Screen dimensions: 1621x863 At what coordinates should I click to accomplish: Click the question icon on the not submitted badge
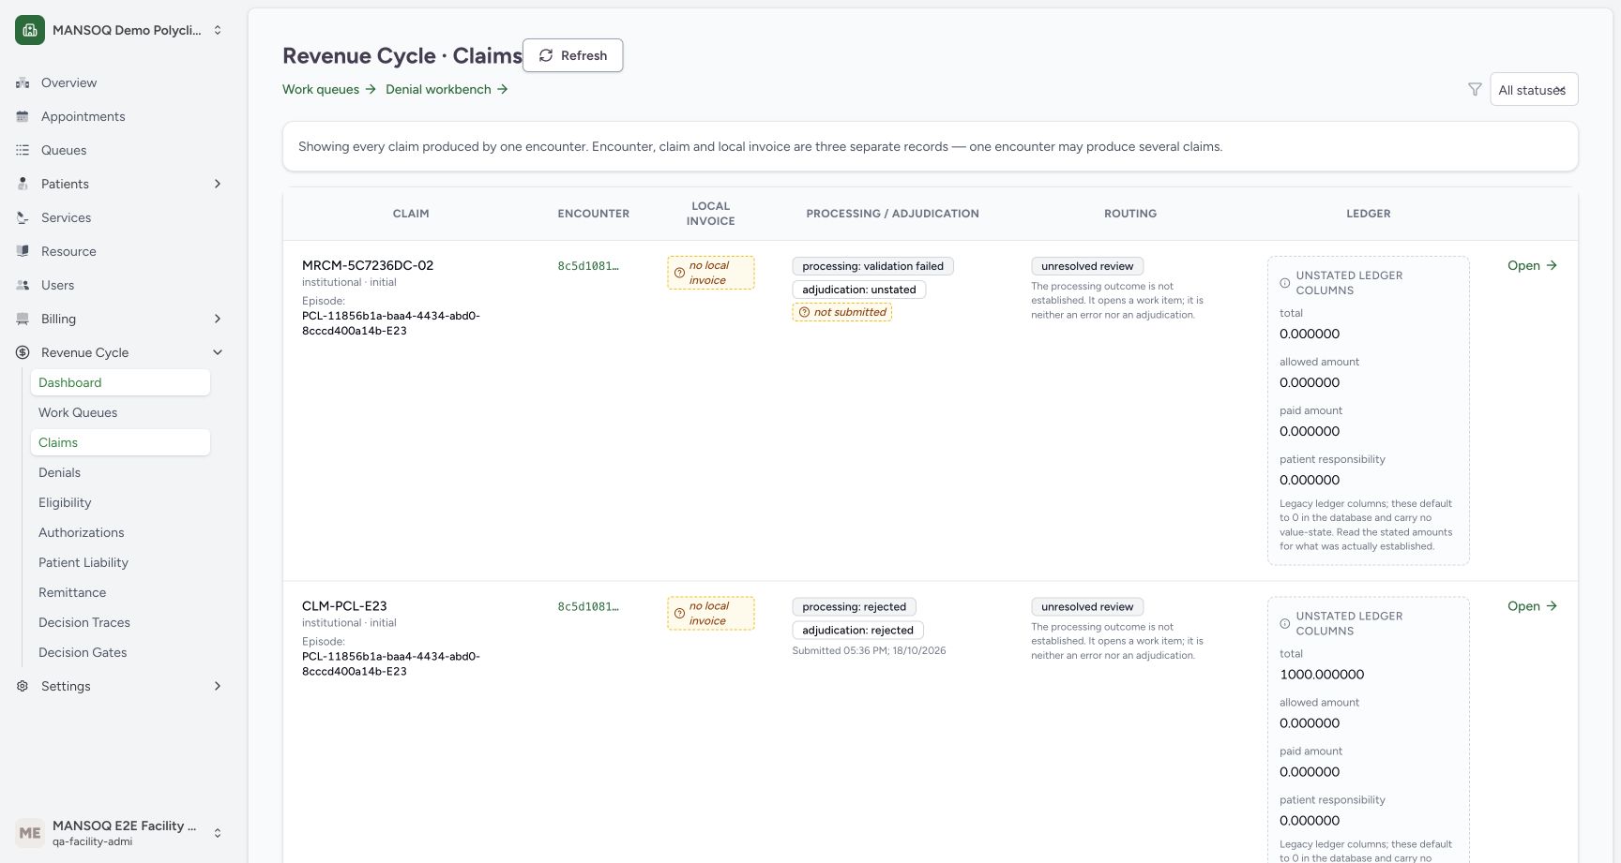[804, 313]
